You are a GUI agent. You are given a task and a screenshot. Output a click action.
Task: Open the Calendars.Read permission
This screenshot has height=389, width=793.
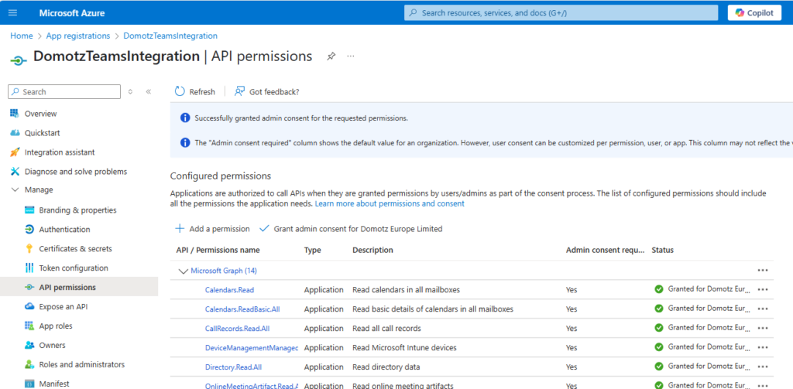pos(229,290)
